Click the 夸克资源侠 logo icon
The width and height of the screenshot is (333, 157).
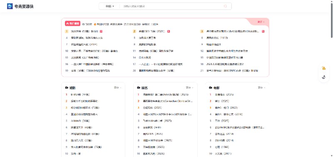(10, 6)
